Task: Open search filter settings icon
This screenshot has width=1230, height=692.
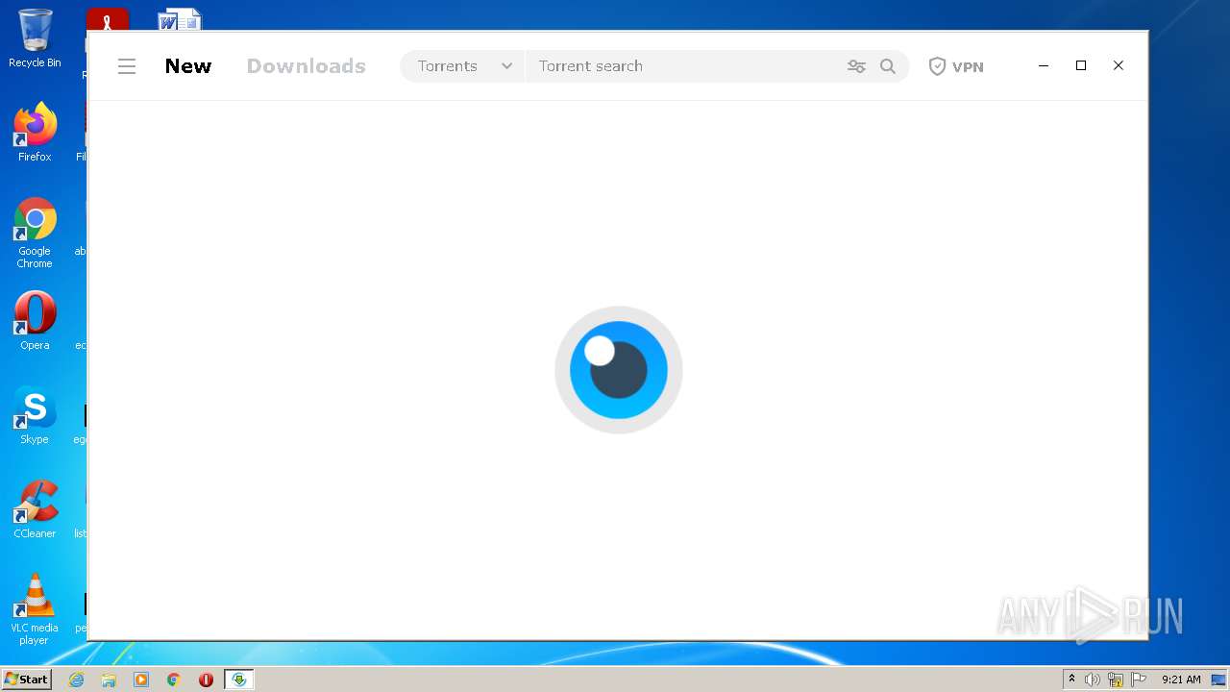Action: click(856, 66)
